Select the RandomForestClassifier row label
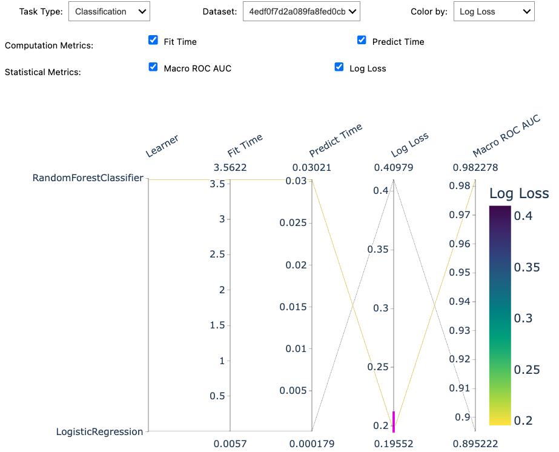The height and width of the screenshot is (452, 559). tap(88, 178)
